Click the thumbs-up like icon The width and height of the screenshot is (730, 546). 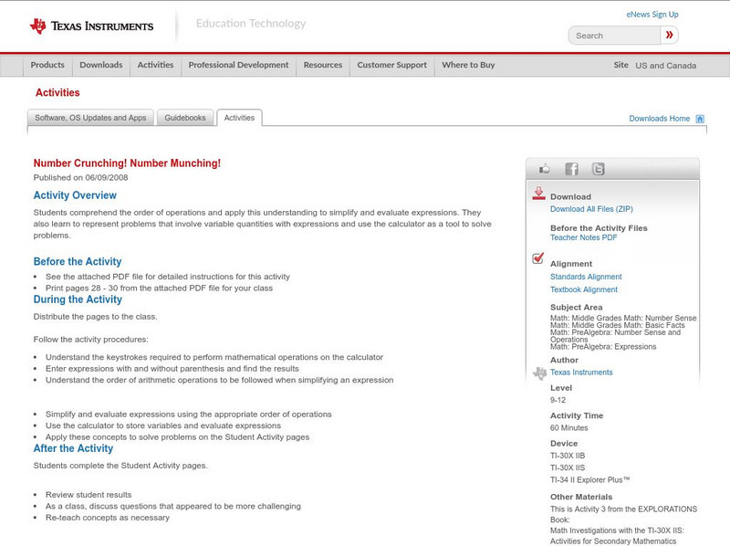tap(544, 169)
